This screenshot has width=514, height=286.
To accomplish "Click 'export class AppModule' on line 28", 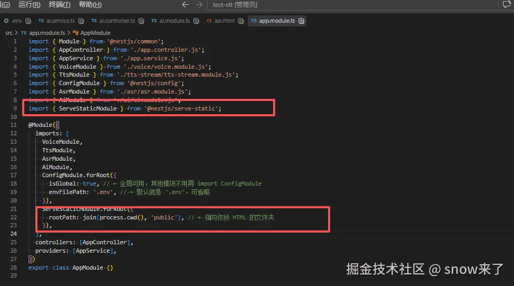I will 66,267.
